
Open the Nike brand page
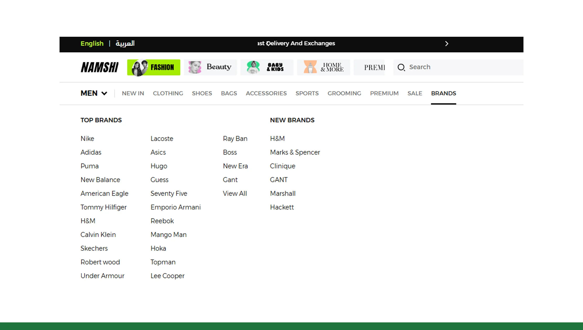point(87,138)
